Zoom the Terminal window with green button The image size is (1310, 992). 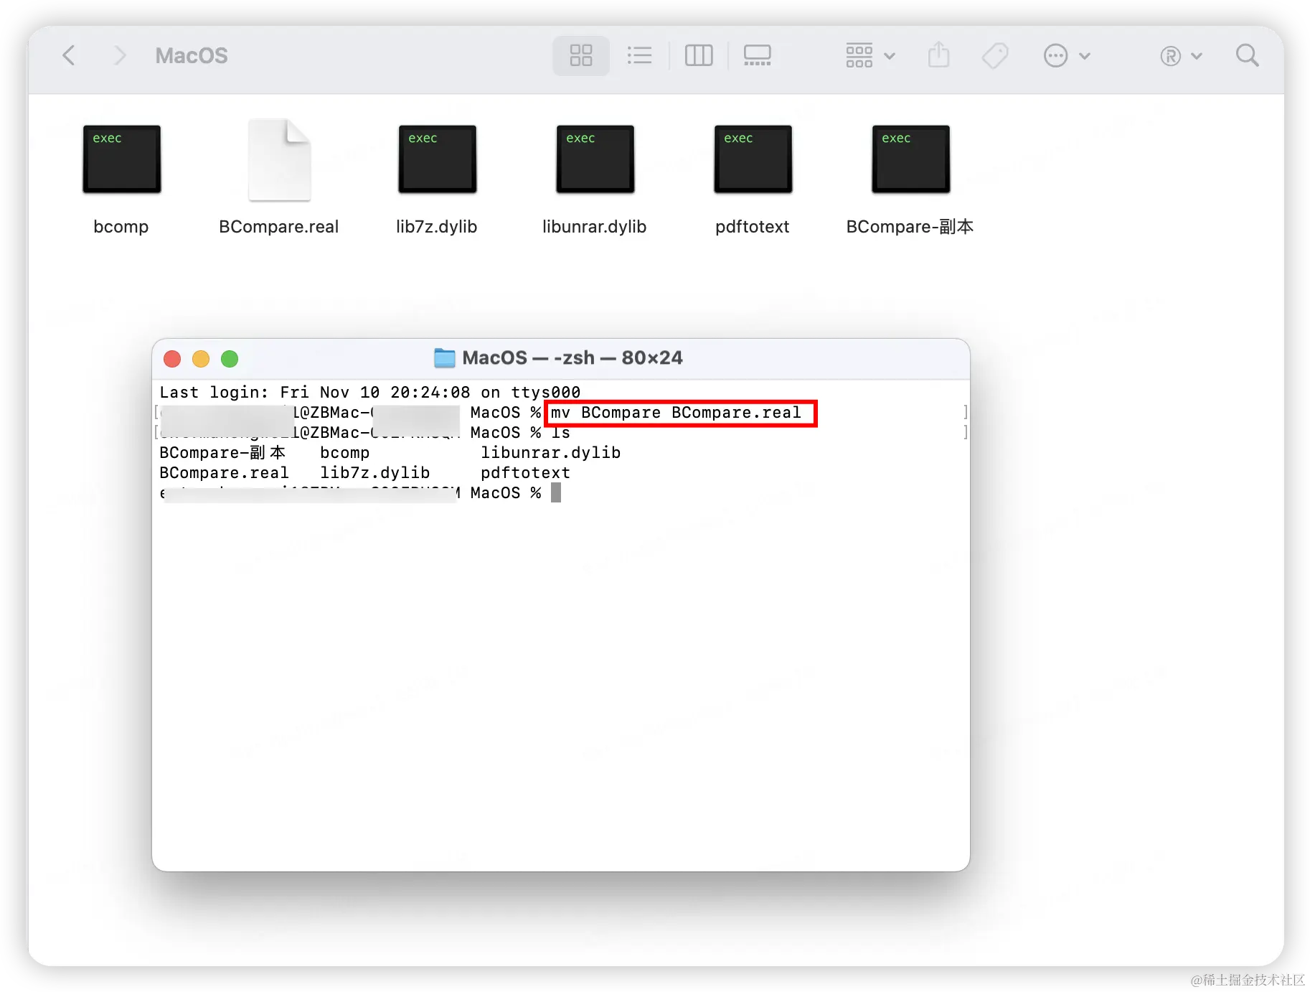[x=230, y=359]
